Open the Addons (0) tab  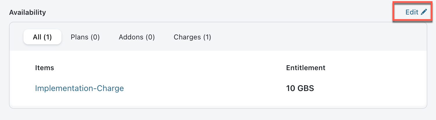[x=137, y=37]
